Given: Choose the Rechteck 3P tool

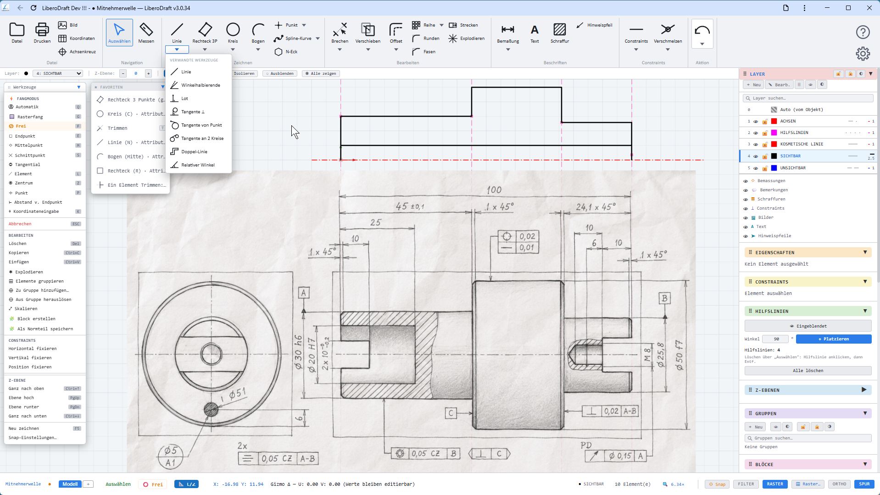Looking at the screenshot, I should tap(205, 33).
